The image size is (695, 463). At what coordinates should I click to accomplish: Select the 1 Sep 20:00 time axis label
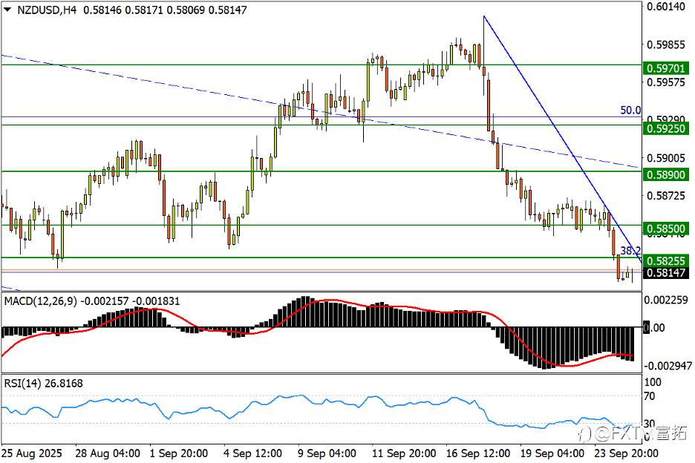click(179, 453)
